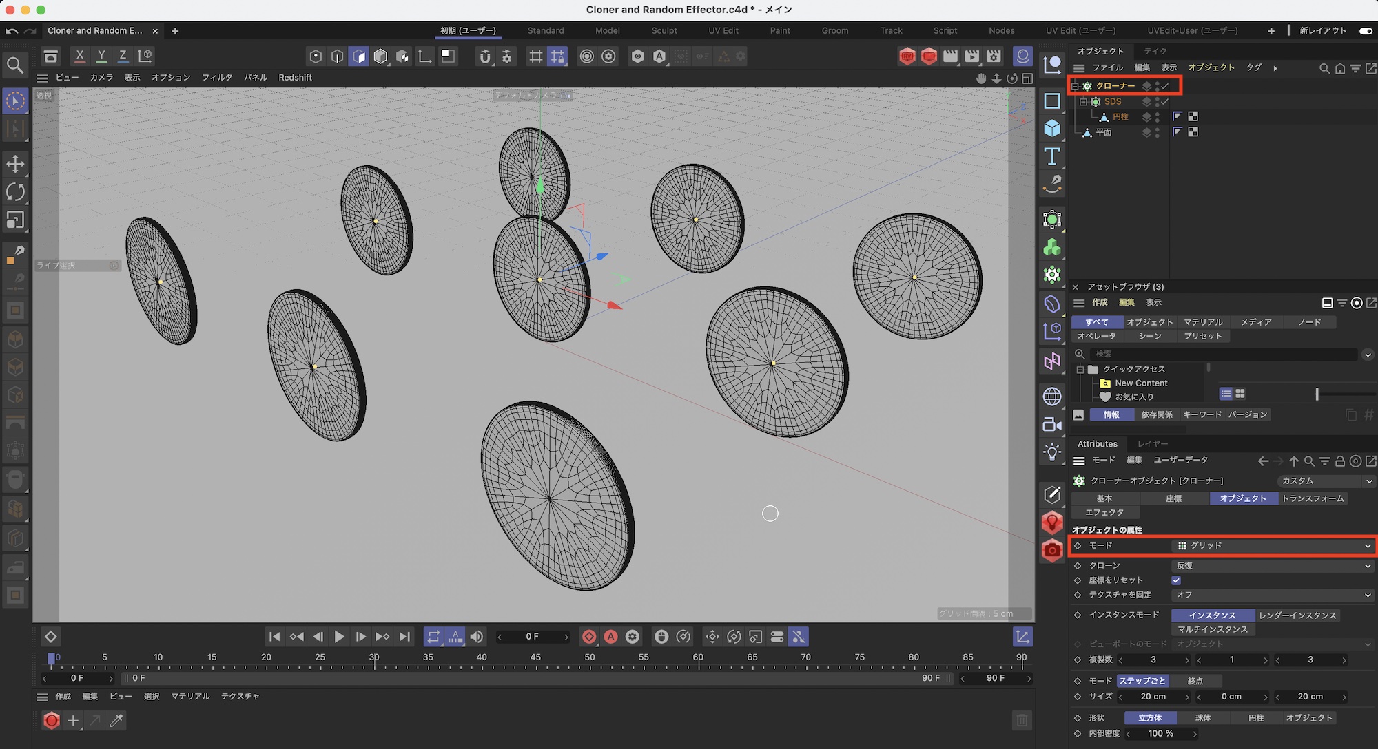Choose the 球体 shape button
Viewport: 1378px width, 749px height.
point(1203,718)
